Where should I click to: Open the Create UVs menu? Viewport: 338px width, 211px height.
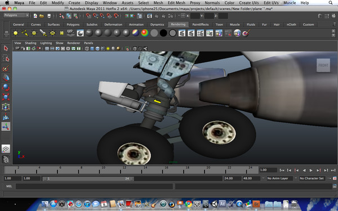249,3
